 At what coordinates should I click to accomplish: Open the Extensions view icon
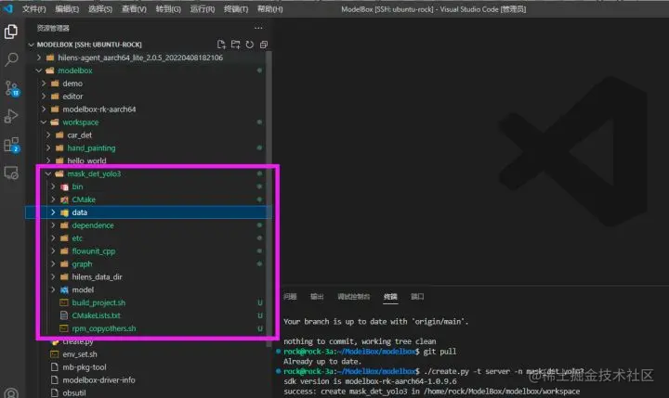pos(11,145)
